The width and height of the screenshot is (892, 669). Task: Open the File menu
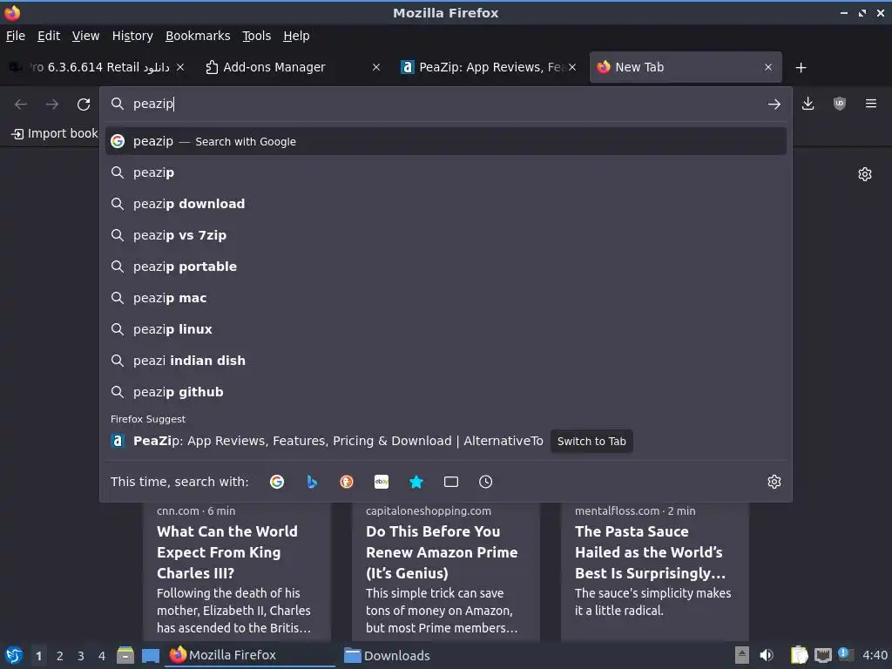pyautogui.click(x=16, y=36)
